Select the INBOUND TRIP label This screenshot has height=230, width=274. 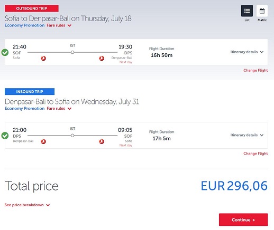(30, 92)
